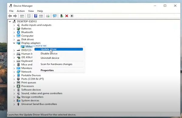Expand the Processors chevron
The height and width of the screenshot is (118, 182).
point(14,86)
